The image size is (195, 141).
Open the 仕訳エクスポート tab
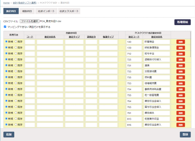(69, 11)
